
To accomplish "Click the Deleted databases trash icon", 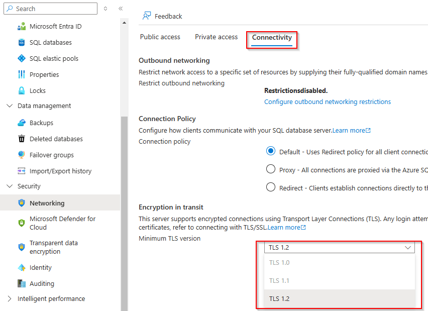I will [22, 139].
